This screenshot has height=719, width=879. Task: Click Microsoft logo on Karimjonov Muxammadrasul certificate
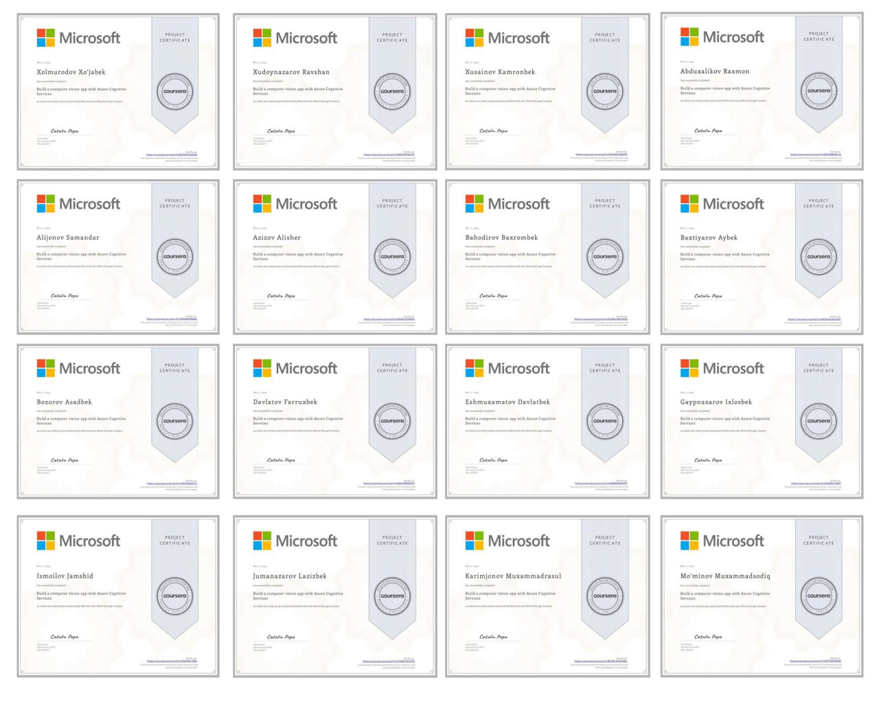507,541
